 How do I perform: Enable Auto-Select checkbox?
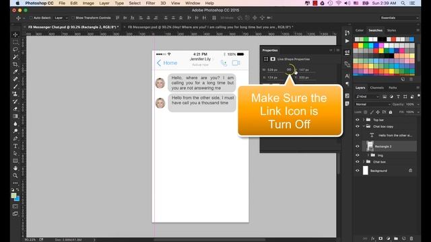click(31, 18)
